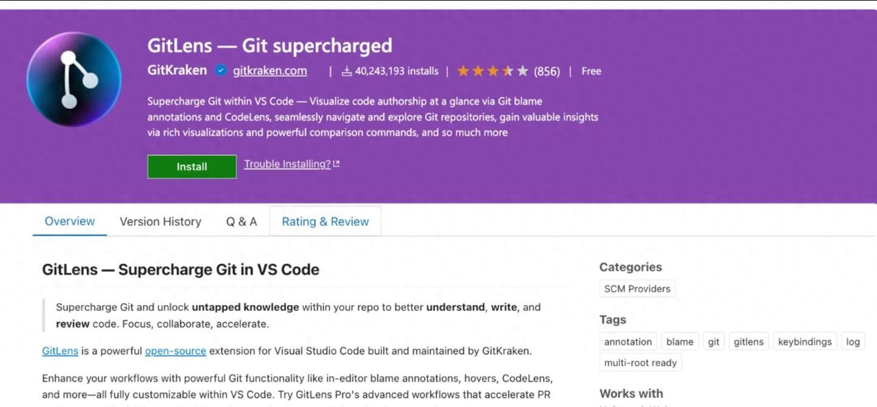Click the verified publisher badge icon
Screen dimensions: 877x407
221,71
